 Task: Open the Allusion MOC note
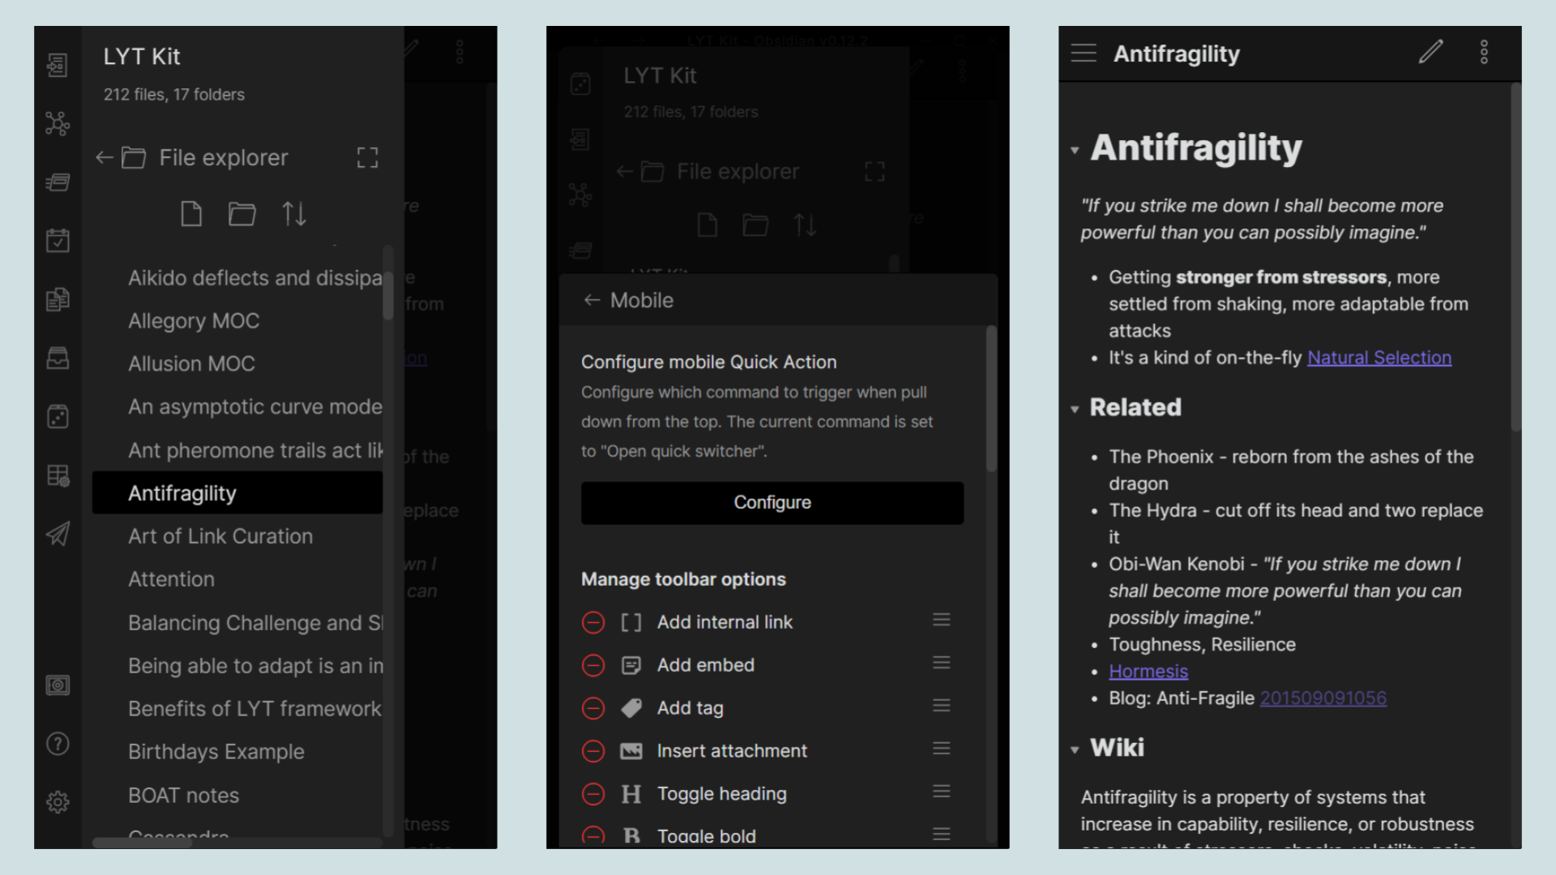click(237, 364)
